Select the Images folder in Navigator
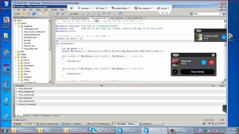The image size is (239, 134). click(x=23, y=54)
